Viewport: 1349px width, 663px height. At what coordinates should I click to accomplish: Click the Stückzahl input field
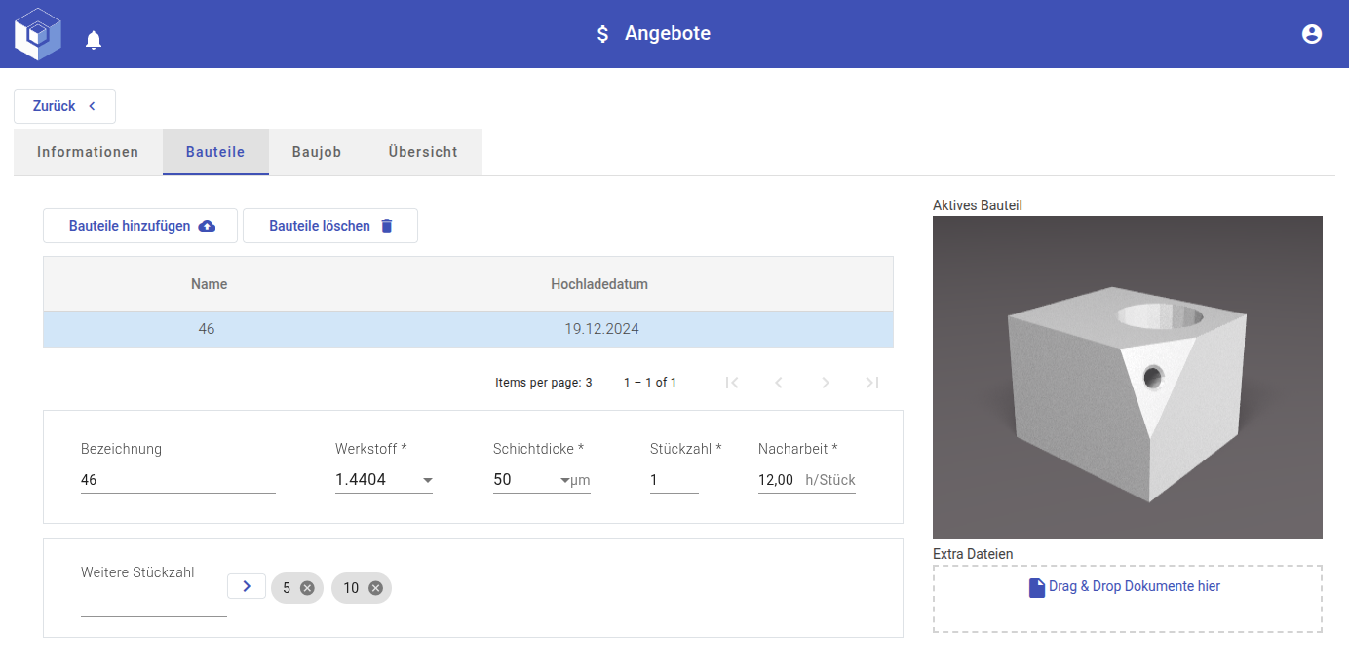coord(674,480)
